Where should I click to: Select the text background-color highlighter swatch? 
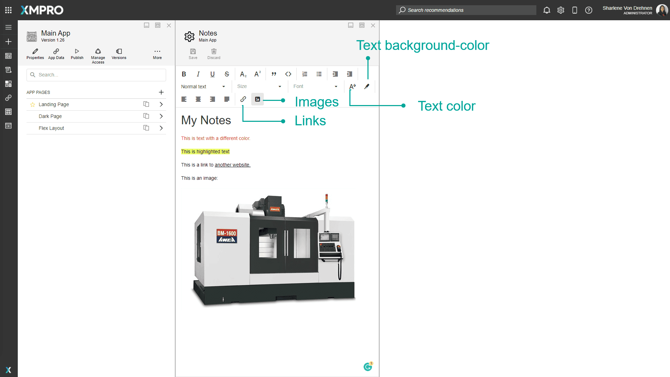(x=366, y=86)
